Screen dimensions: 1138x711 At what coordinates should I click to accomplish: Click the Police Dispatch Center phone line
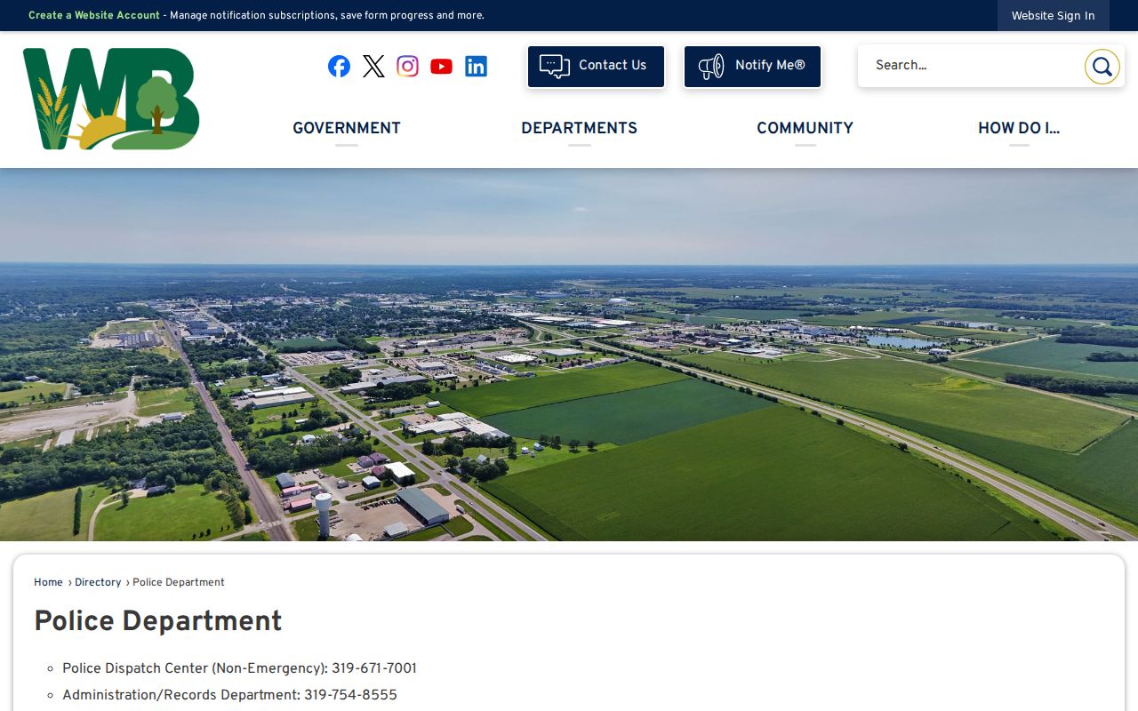click(239, 668)
